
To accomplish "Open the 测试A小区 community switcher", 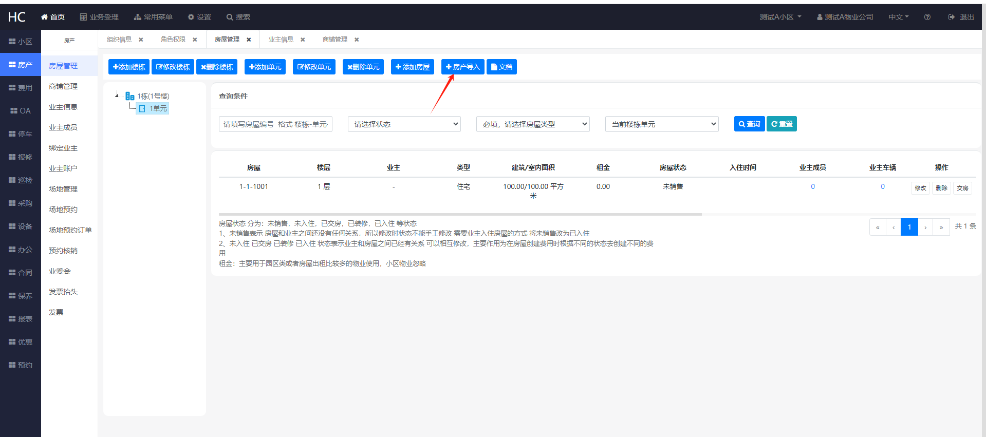I will 780,17.
